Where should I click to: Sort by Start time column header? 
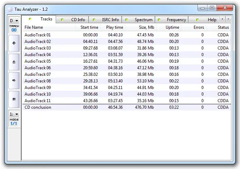pos(88,27)
